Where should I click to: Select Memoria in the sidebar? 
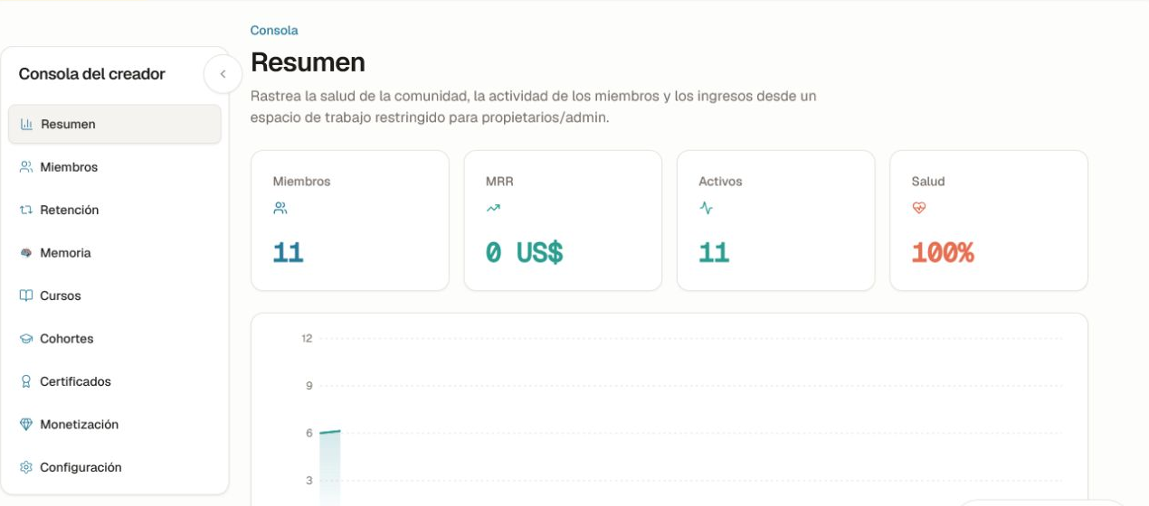click(115, 253)
